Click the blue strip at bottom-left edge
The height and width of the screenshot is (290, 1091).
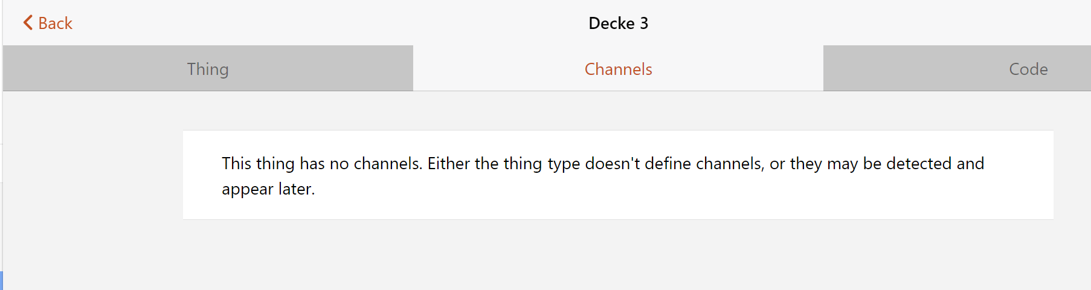(1, 281)
